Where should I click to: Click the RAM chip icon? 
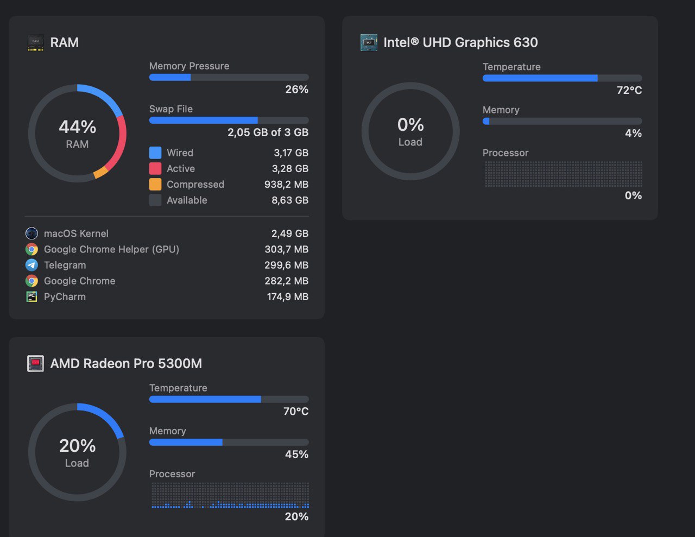(x=35, y=42)
